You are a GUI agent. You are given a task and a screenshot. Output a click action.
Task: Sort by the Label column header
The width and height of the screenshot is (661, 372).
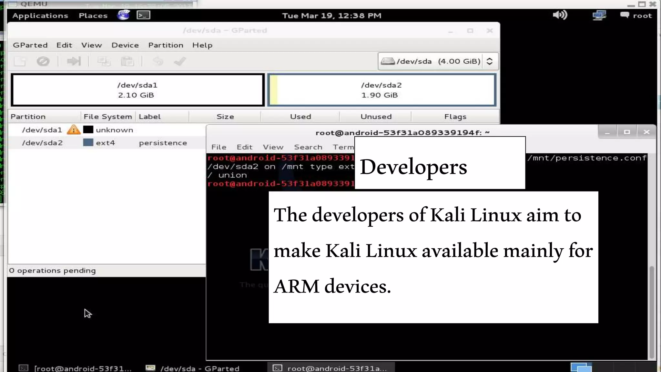coord(162,117)
